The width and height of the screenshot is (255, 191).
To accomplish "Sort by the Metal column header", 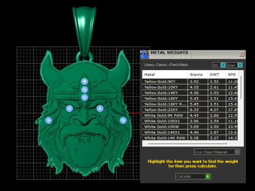I will tap(165, 74).
